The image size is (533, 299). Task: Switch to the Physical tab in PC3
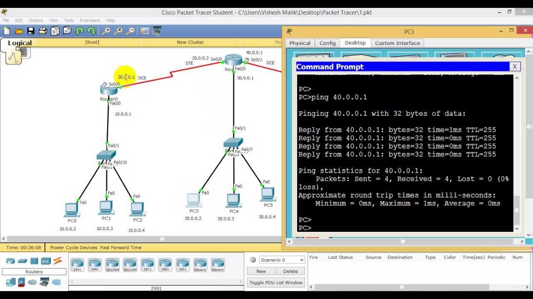[x=300, y=43]
